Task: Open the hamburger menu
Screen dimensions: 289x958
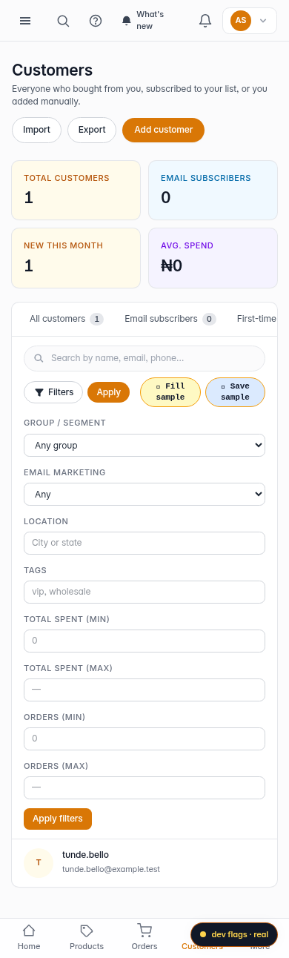Action: (25, 21)
